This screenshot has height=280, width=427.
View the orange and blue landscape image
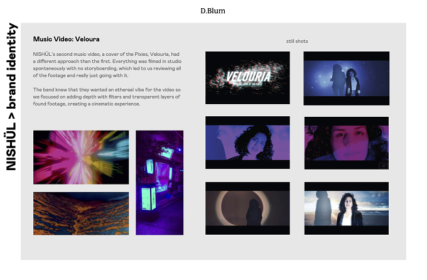tap(81, 213)
